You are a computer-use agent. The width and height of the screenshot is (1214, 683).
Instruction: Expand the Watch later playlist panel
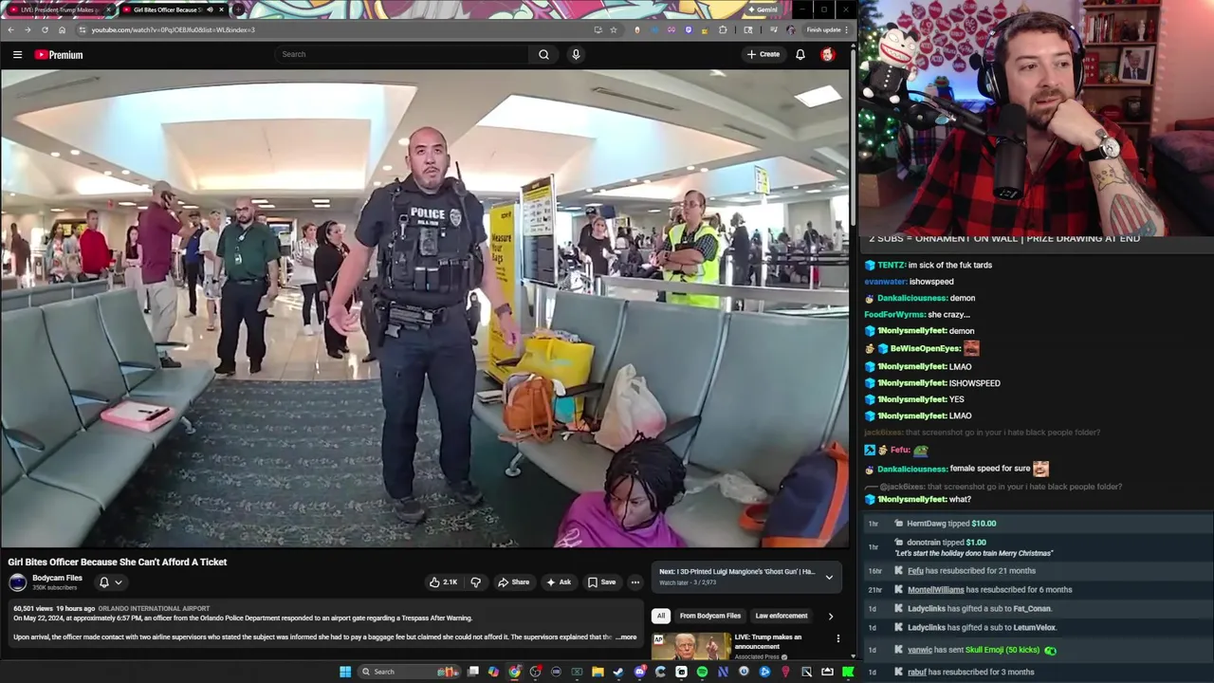pyautogui.click(x=829, y=577)
